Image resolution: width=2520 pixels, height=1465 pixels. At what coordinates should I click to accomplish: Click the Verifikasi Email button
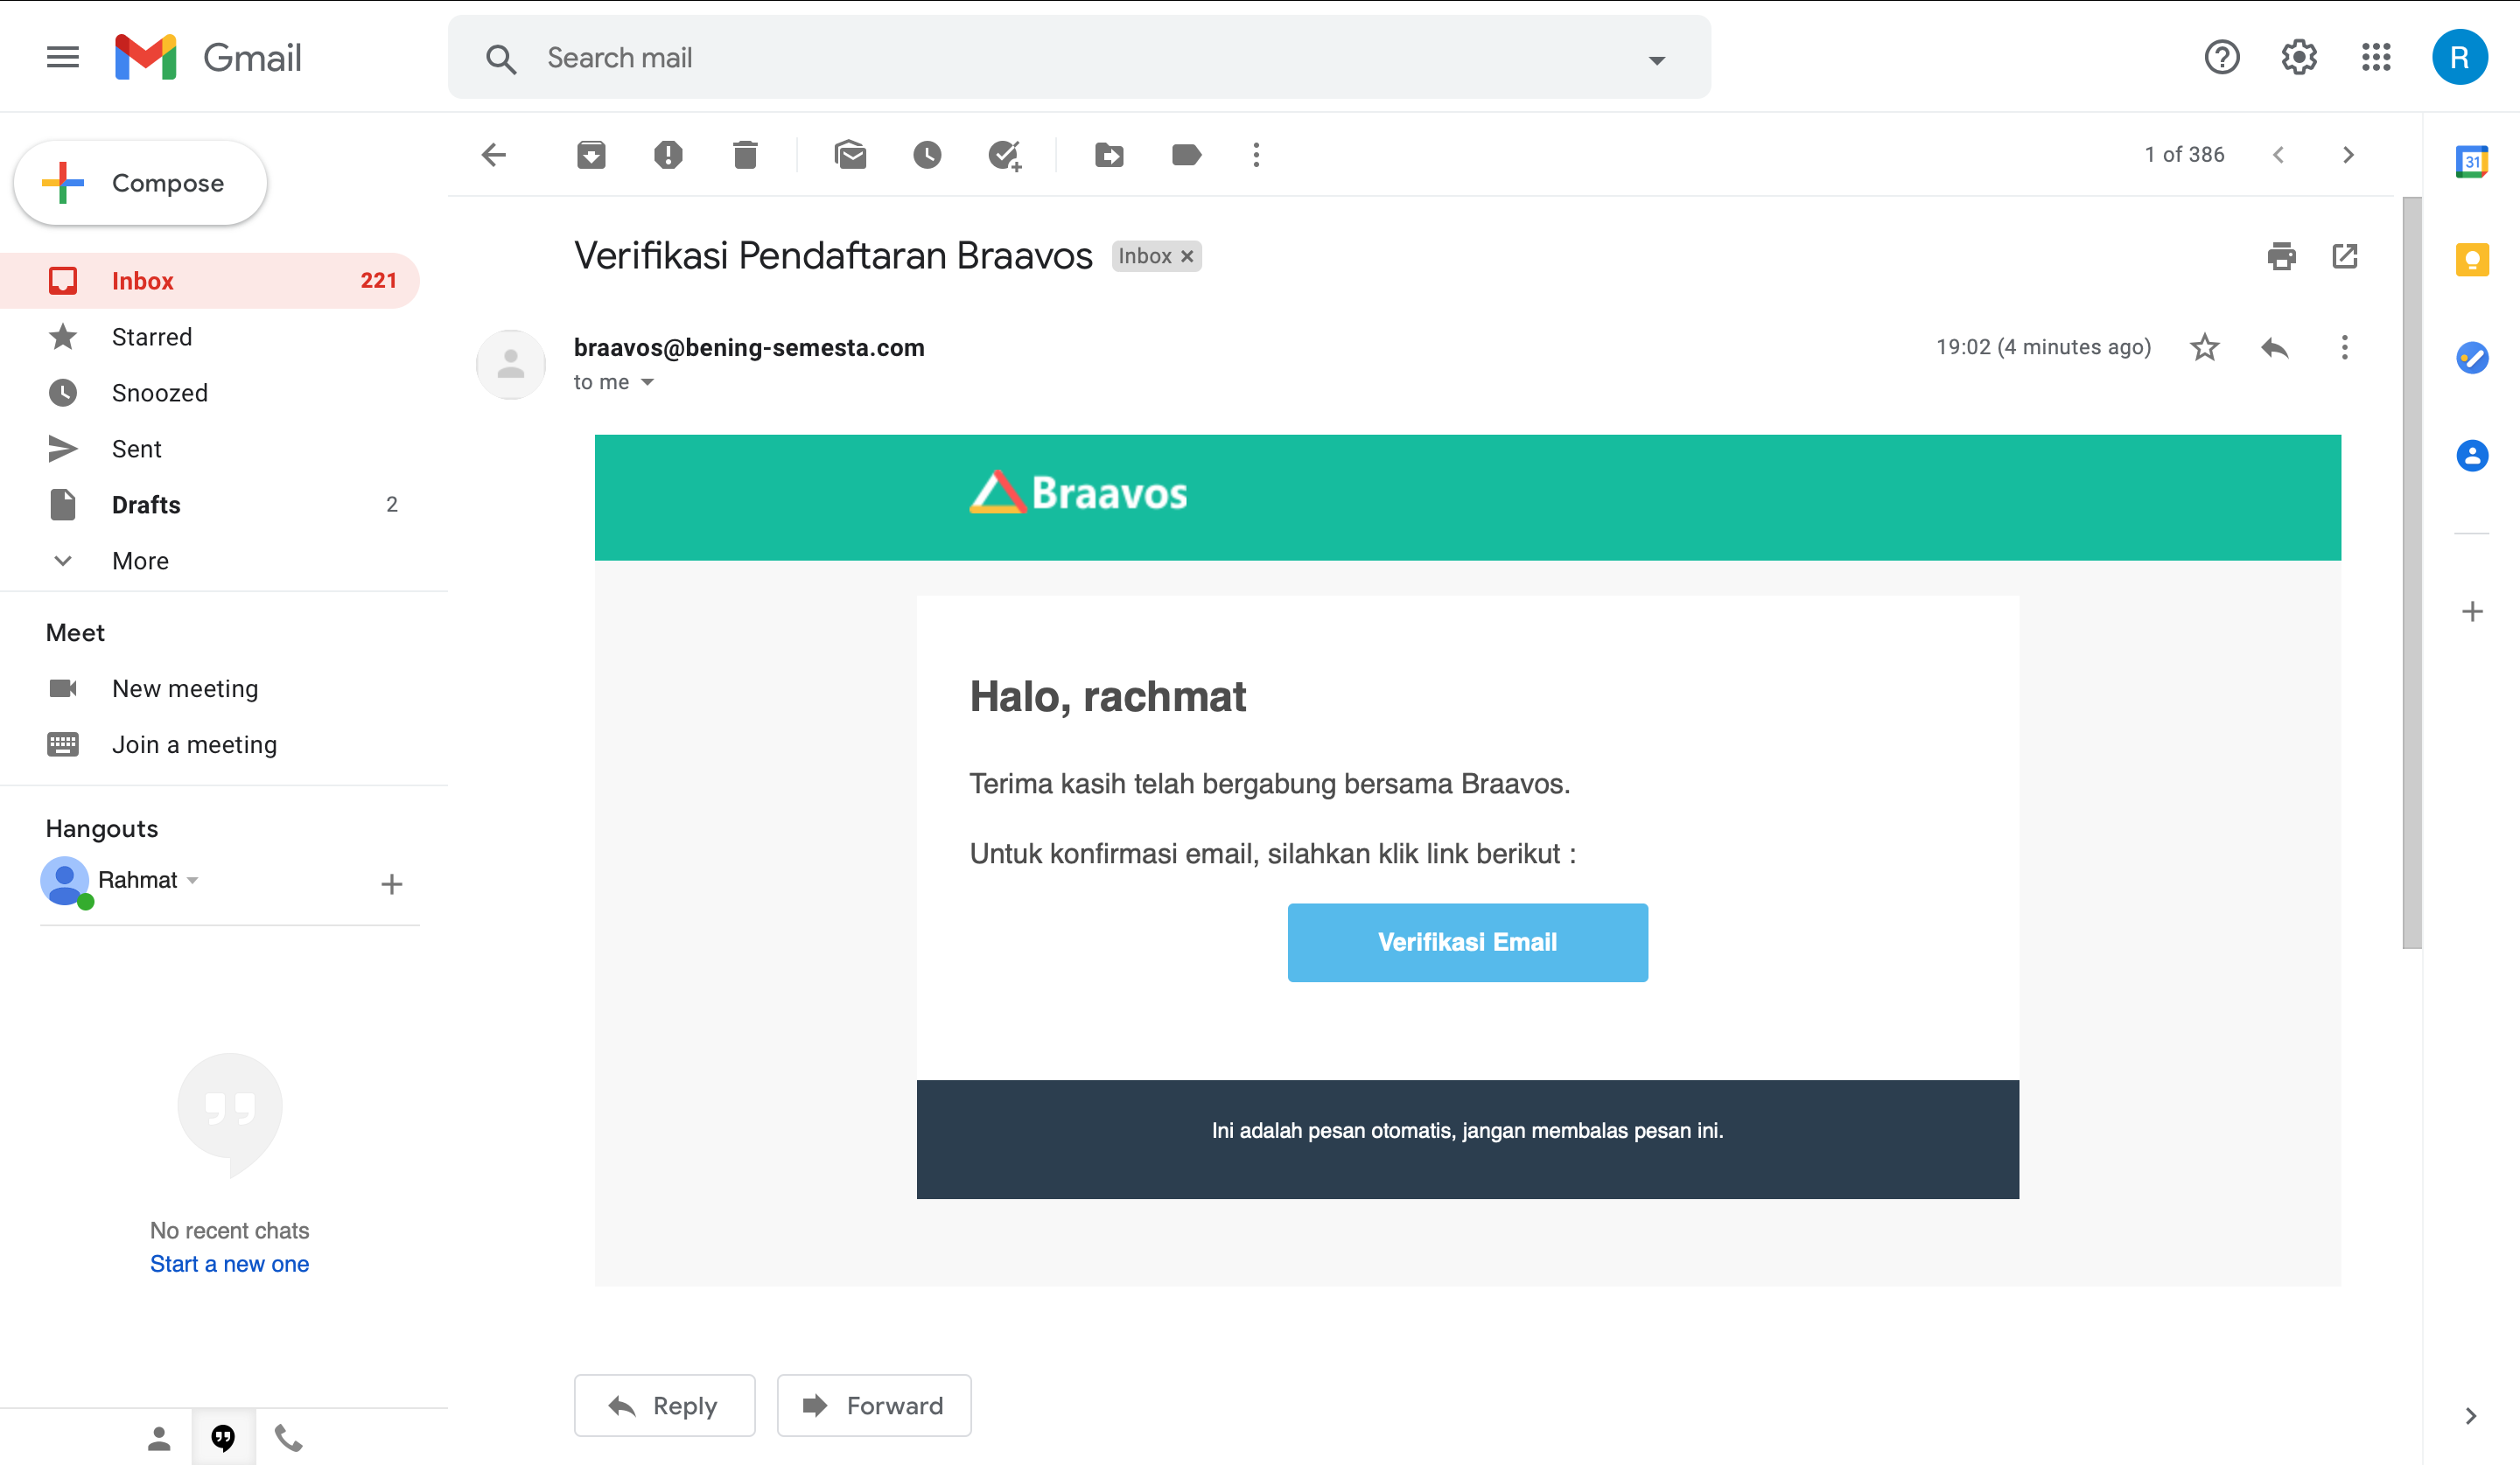point(1467,941)
